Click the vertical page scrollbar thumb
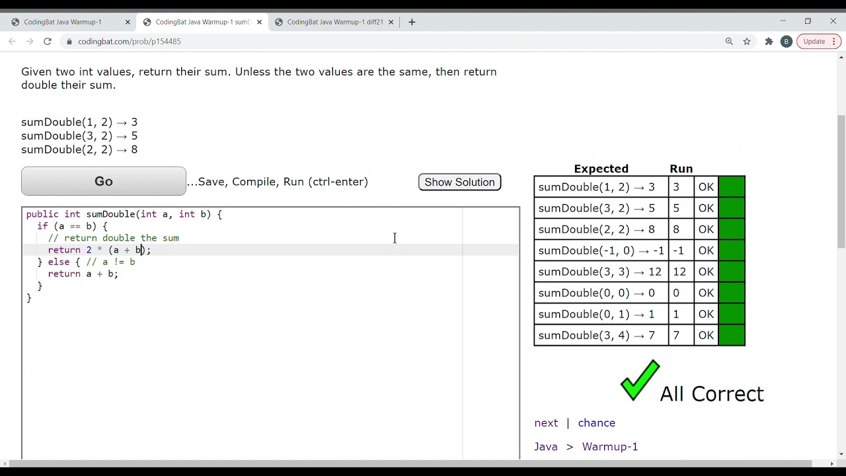The image size is (846, 476). coord(841,182)
